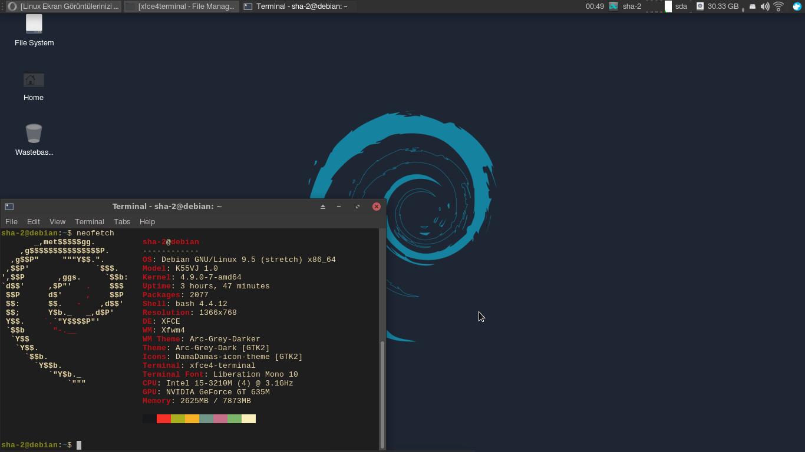Open the Terminal menu
This screenshot has height=452, width=805.
pos(90,222)
